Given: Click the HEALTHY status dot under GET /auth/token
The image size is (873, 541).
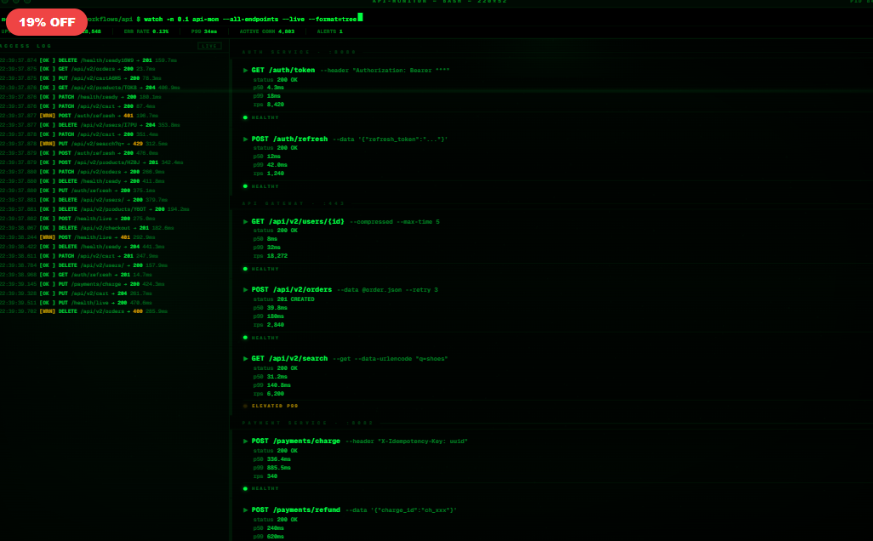Looking at the screenshot, I should point(246,117).
